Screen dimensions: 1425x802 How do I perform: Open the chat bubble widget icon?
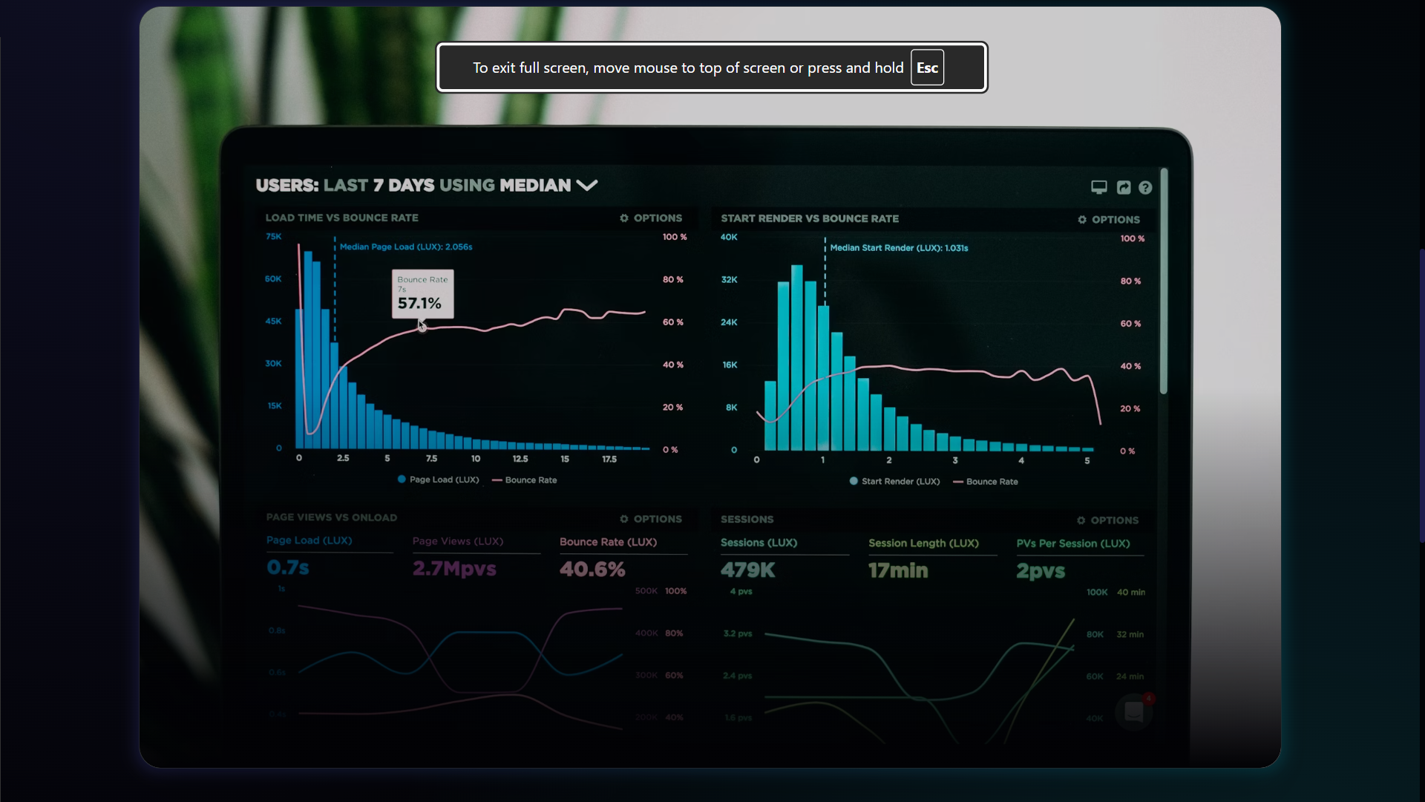pos(1133,711)
